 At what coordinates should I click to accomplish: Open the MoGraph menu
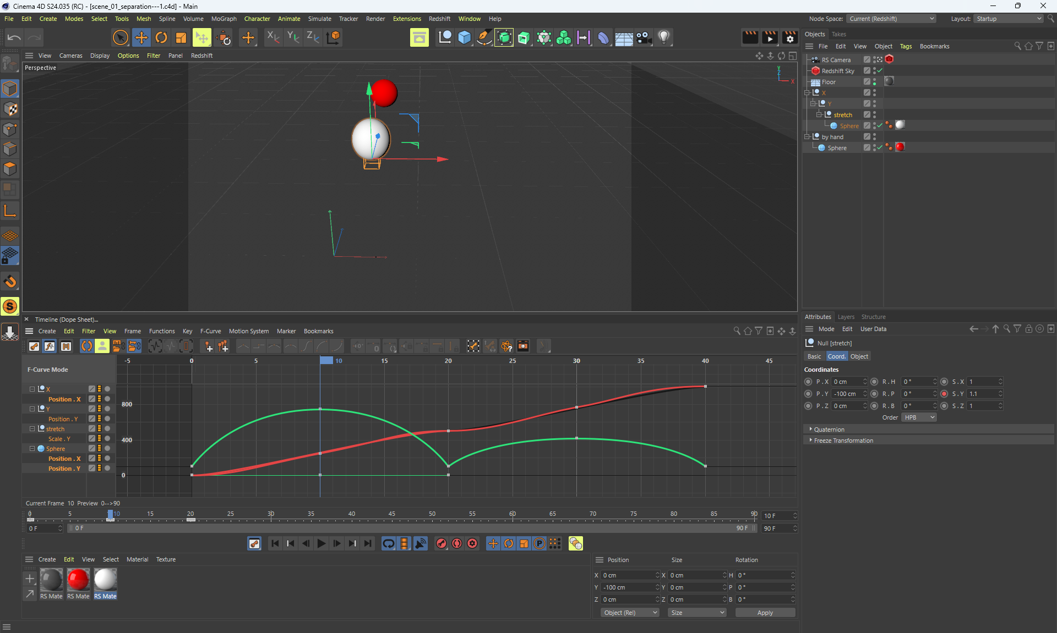(x=224, y=19)
